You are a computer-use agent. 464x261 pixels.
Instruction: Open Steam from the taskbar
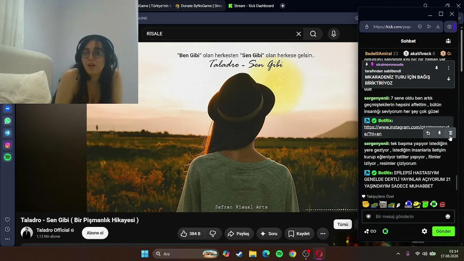[239, 254]
